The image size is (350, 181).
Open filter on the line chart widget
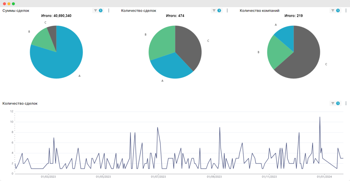point(335,103)
